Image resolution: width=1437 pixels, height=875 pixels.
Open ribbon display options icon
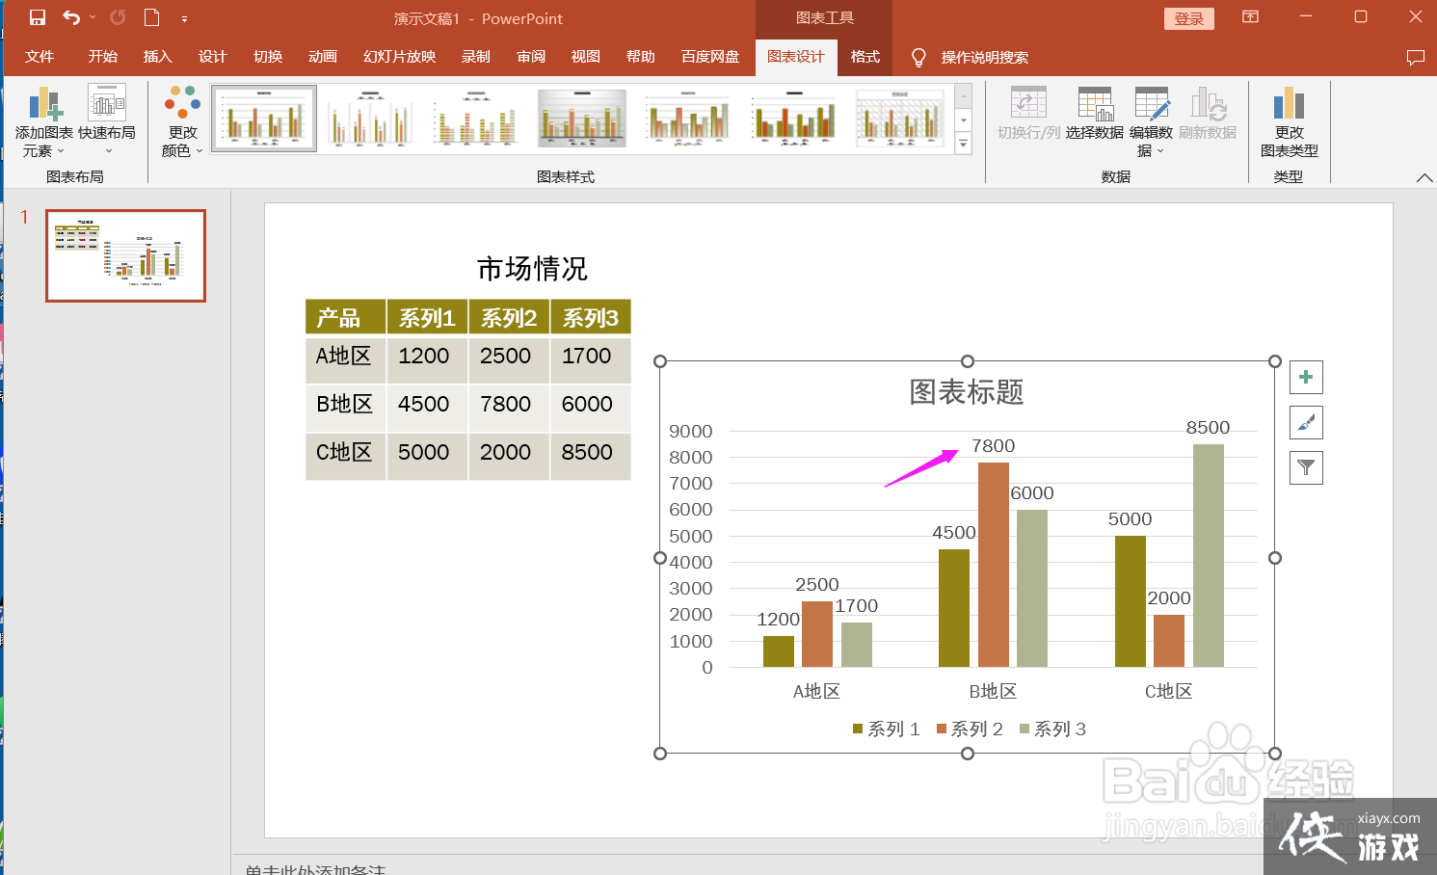tap(1250, 16)
